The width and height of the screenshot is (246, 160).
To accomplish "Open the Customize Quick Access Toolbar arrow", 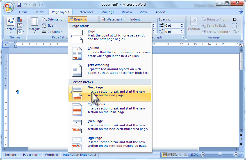I will [42, 4].
